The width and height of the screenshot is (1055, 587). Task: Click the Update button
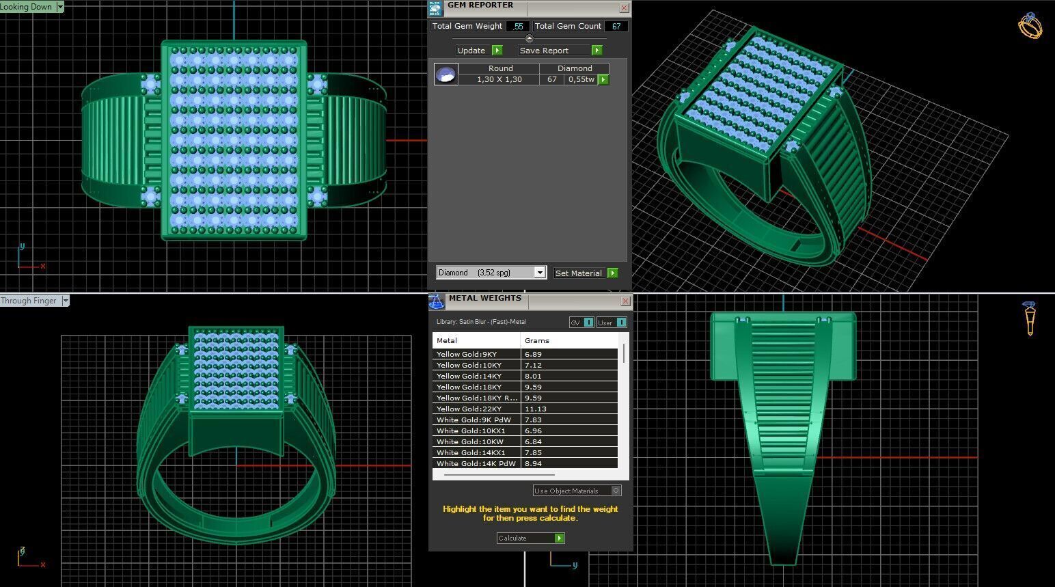click(x=473, y=50)
